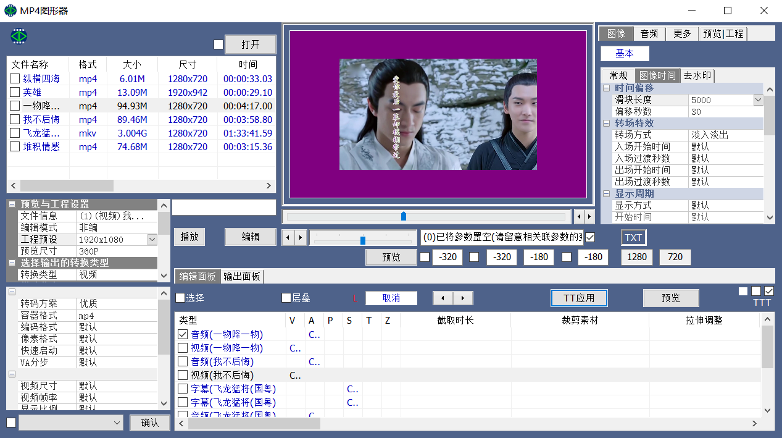782x438 pixels.
Task: Collapse the 转场特效 group
Action: point(607,123)
